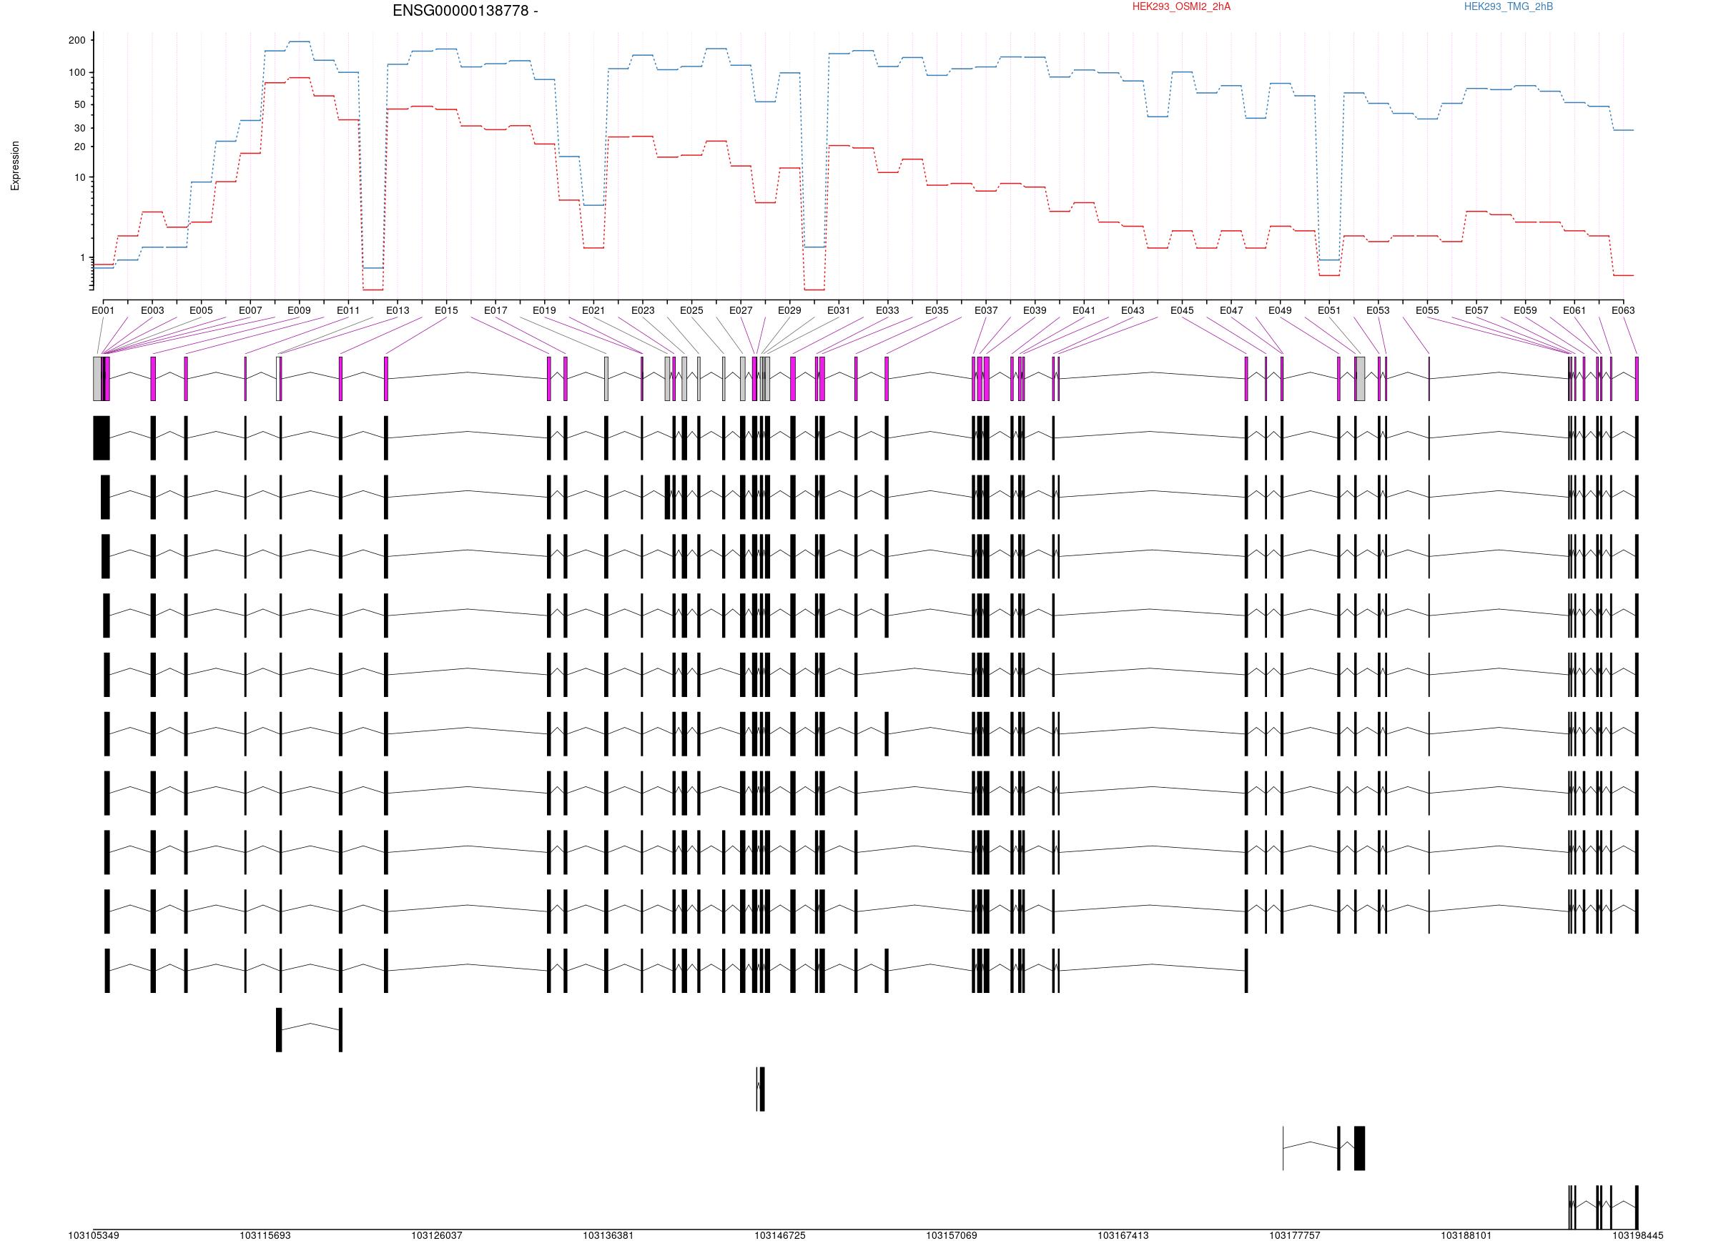Click the y-axis value 1
Viewport: 1716px width, 1251px height.
82,258
